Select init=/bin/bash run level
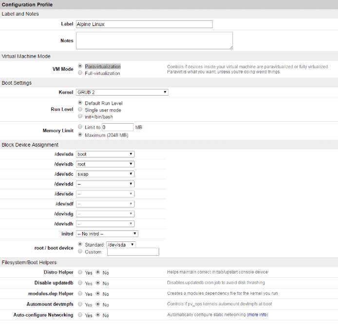The height and width of the screenshot is (325, 338). [80, 116]
